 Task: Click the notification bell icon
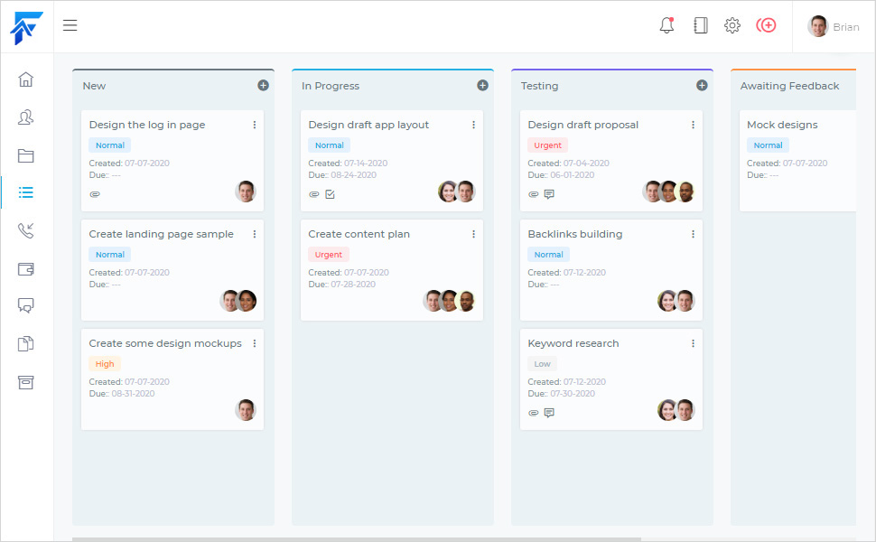pos(666,26)
